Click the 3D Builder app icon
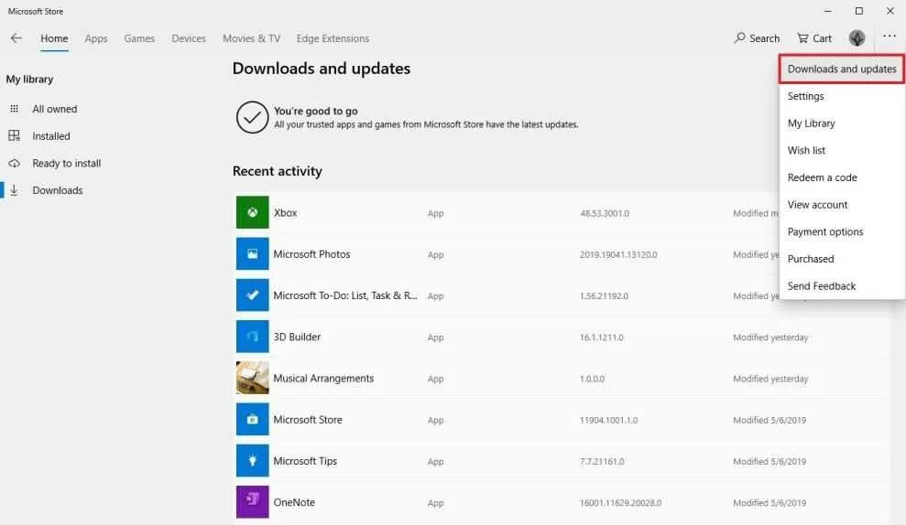 [253, 337]
